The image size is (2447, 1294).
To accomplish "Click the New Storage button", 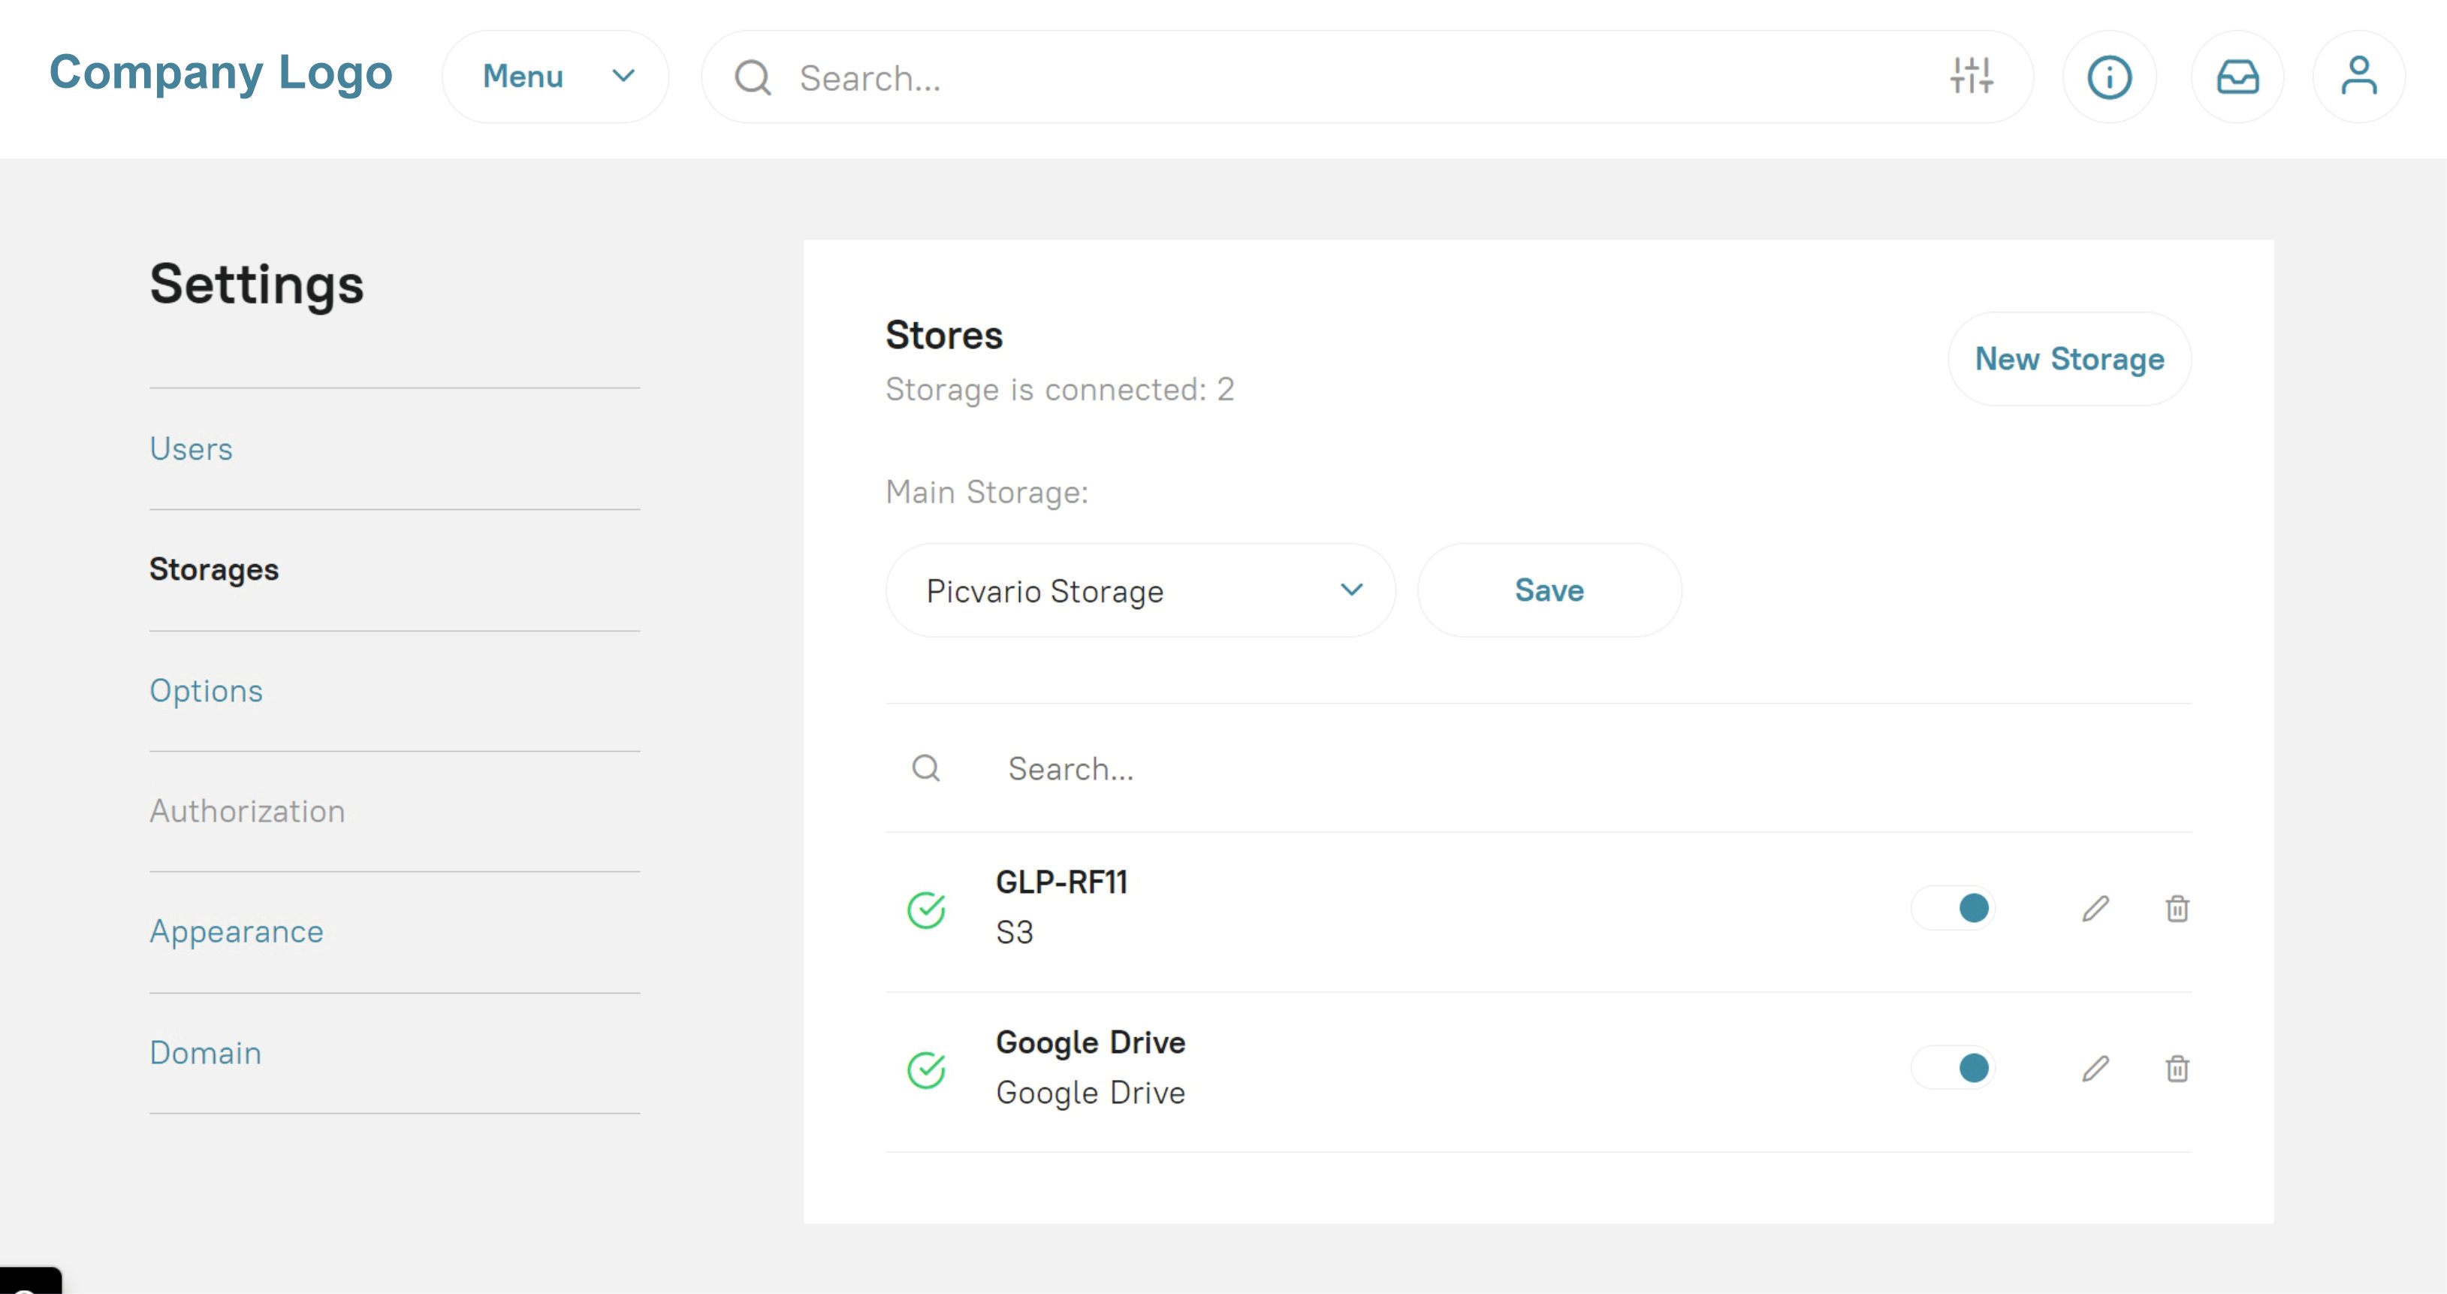I will (x=2069, y=359).
